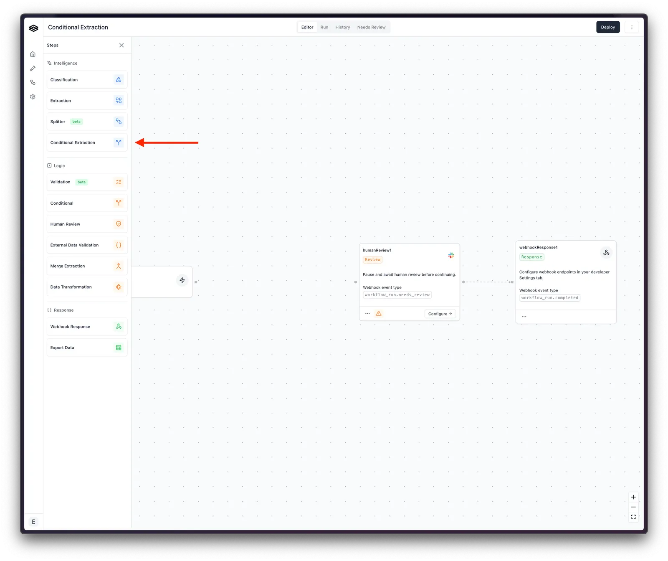668x561 pixels.
Task: Click the webhook icon on webhookResponse1
Action: (x=606, y=253)
